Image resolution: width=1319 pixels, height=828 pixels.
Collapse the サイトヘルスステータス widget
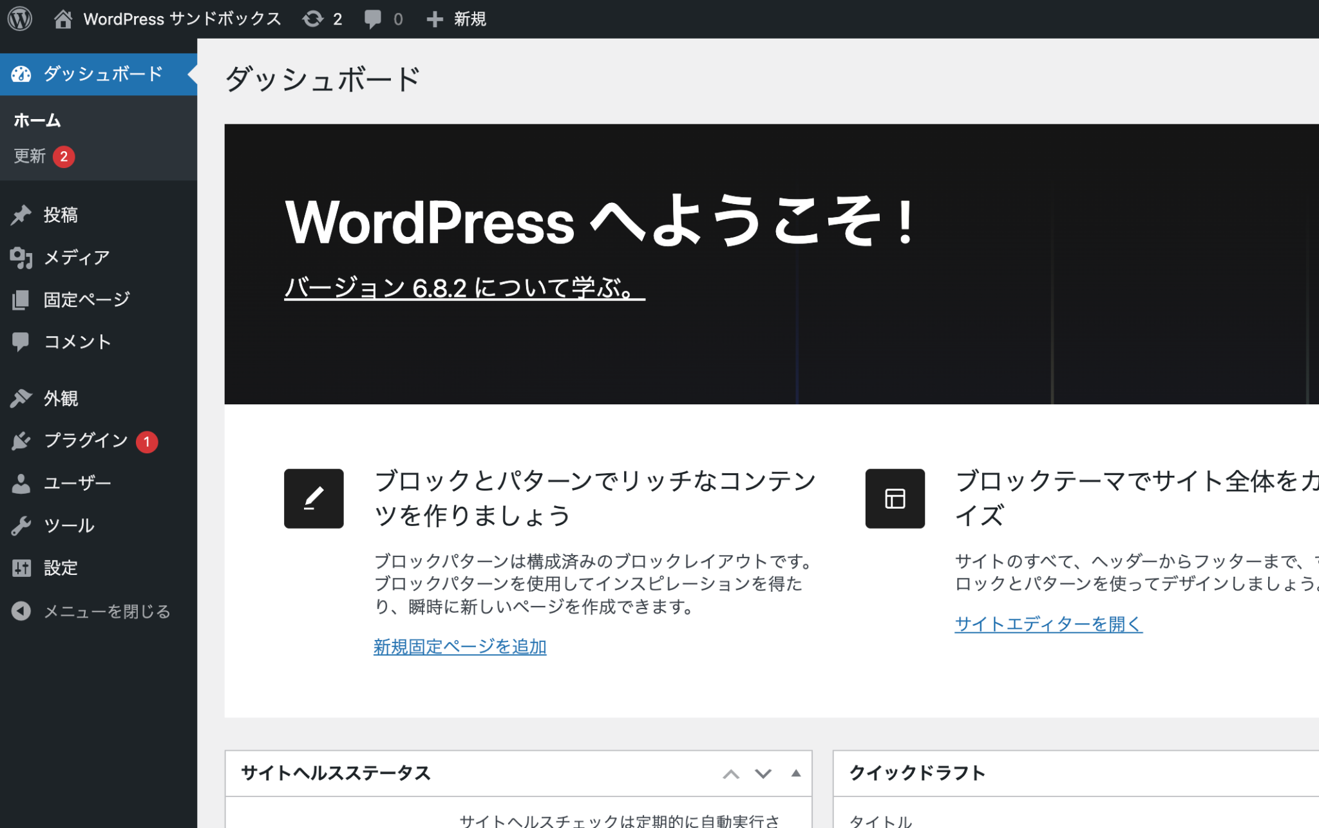796,773
